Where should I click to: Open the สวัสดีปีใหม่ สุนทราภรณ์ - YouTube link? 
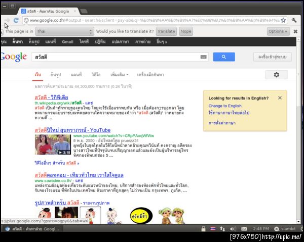pyautogui.click(x=72, y=130)
